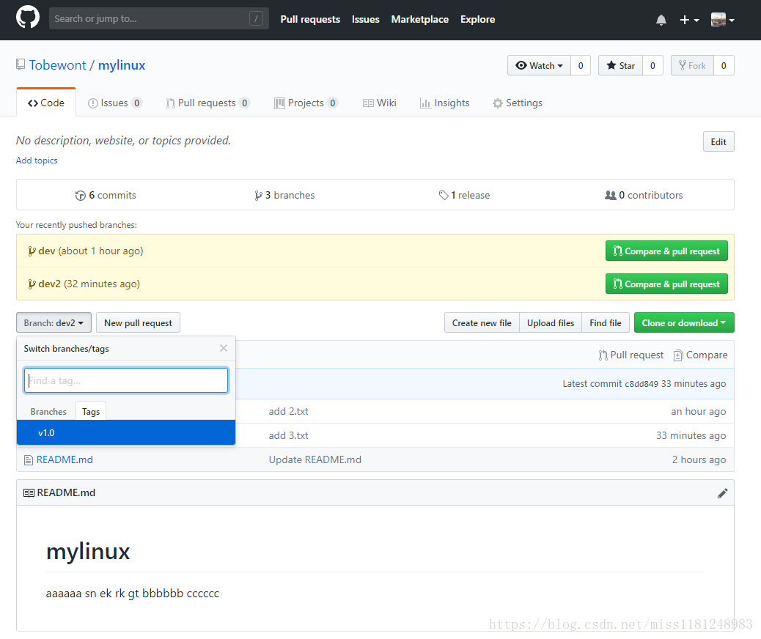Focus the Search or jump to field
The image size is (761, 639).
point(158,18)
